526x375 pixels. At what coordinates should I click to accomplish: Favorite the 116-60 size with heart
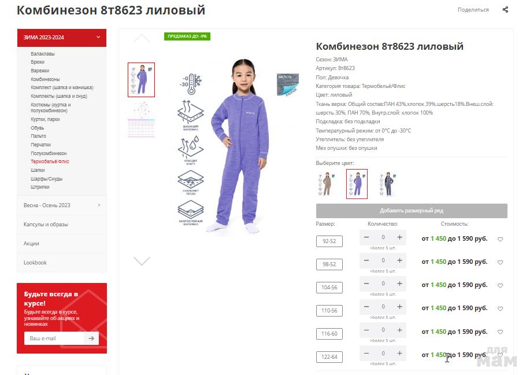[x=500, y=332]
